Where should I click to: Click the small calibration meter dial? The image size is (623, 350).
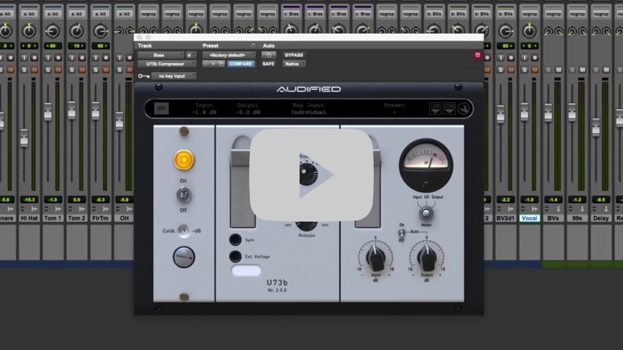tap(183, 257)
